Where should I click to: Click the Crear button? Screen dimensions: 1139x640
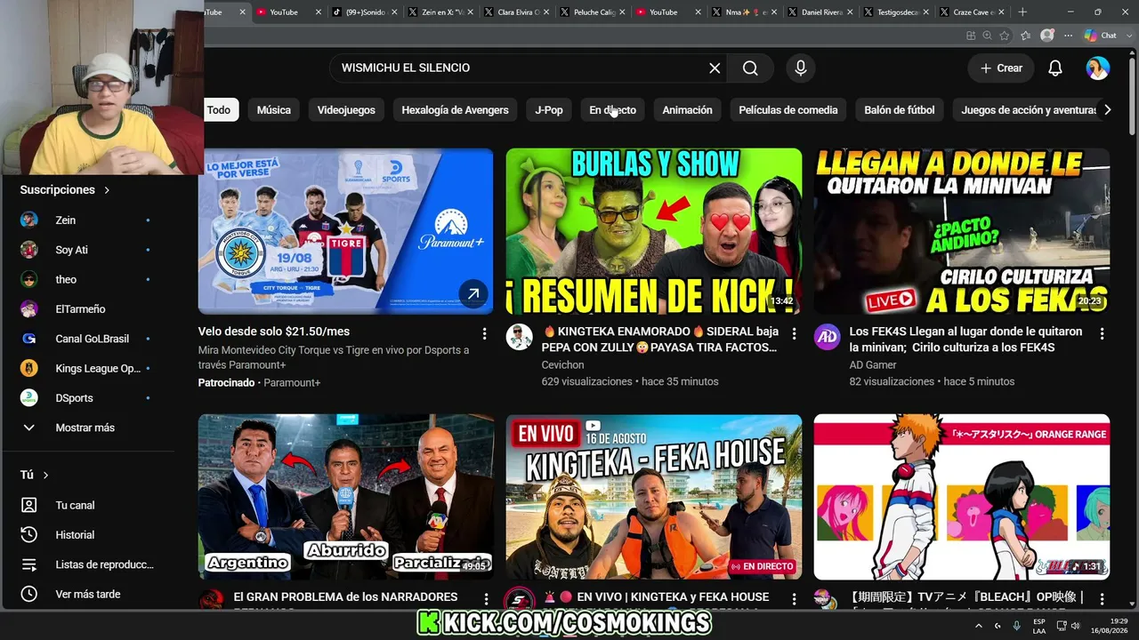1001,68
